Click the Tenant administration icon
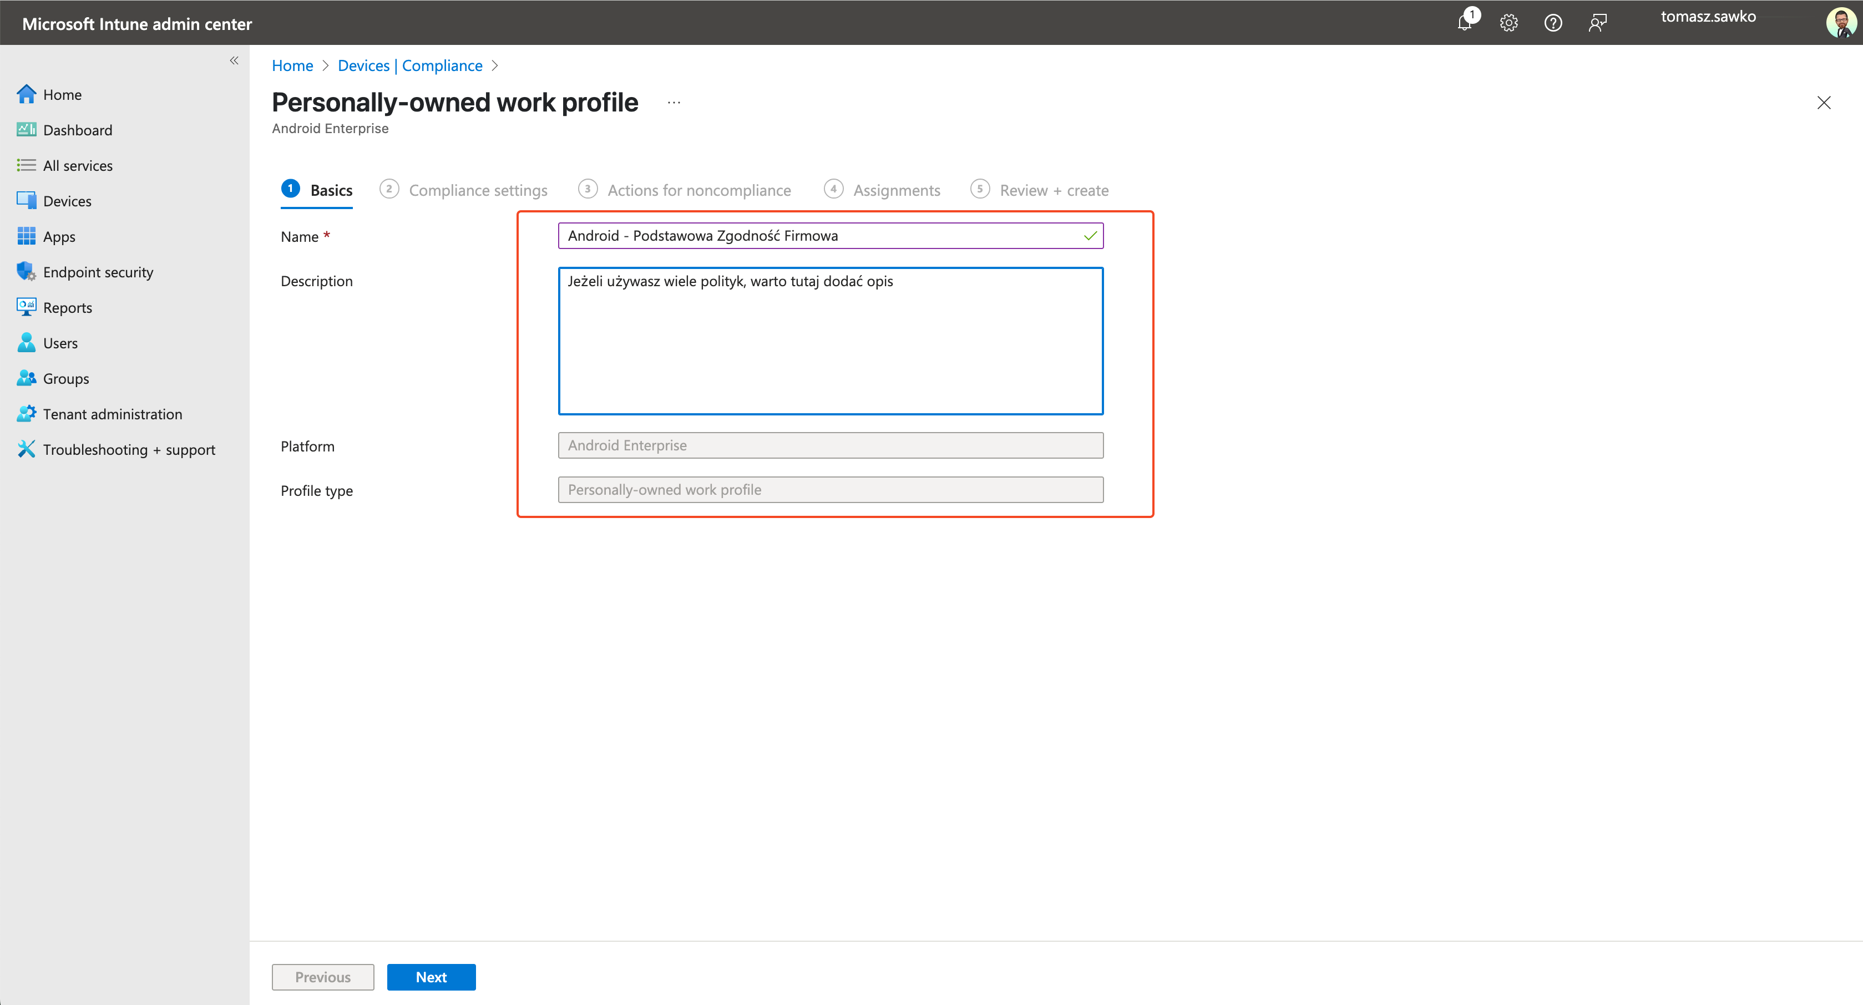 coord(26,413)
